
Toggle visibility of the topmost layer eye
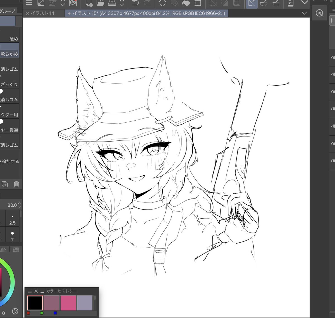pos(333,57)
